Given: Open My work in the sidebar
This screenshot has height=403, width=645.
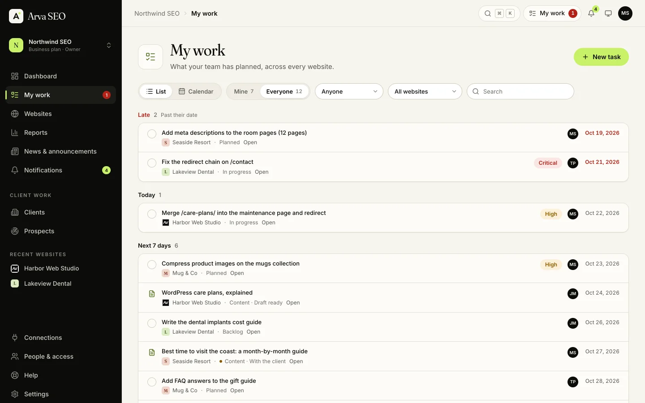Looking at the screenshot, I should coord(60,95).
